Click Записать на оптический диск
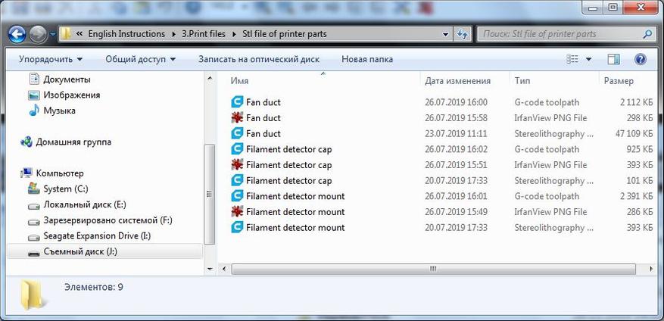The image size is (664, 321). click(x=258, y=59)
